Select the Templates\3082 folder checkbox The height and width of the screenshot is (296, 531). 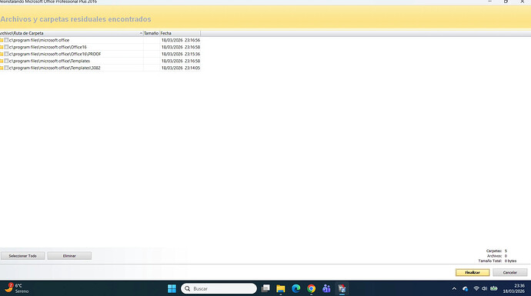(6, 68)
